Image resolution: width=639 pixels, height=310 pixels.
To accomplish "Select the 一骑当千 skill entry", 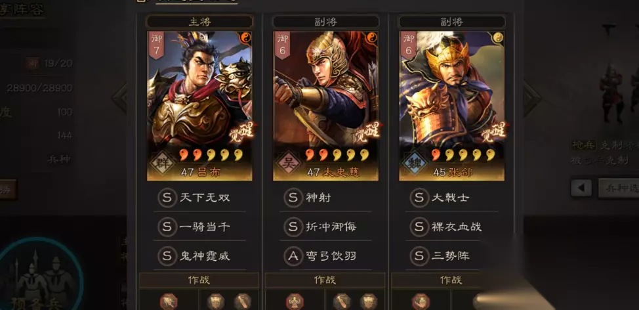I will [199, 227].
